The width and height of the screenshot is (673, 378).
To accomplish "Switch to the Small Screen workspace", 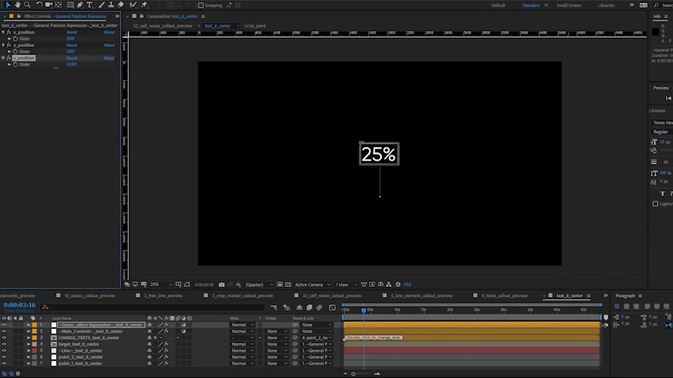I will (x=569, y=6).
